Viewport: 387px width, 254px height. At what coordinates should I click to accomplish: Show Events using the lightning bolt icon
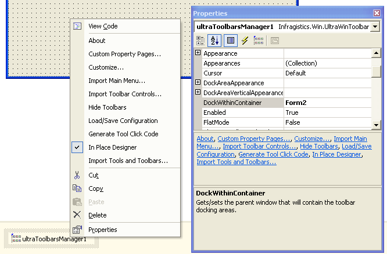pos(245,41)
